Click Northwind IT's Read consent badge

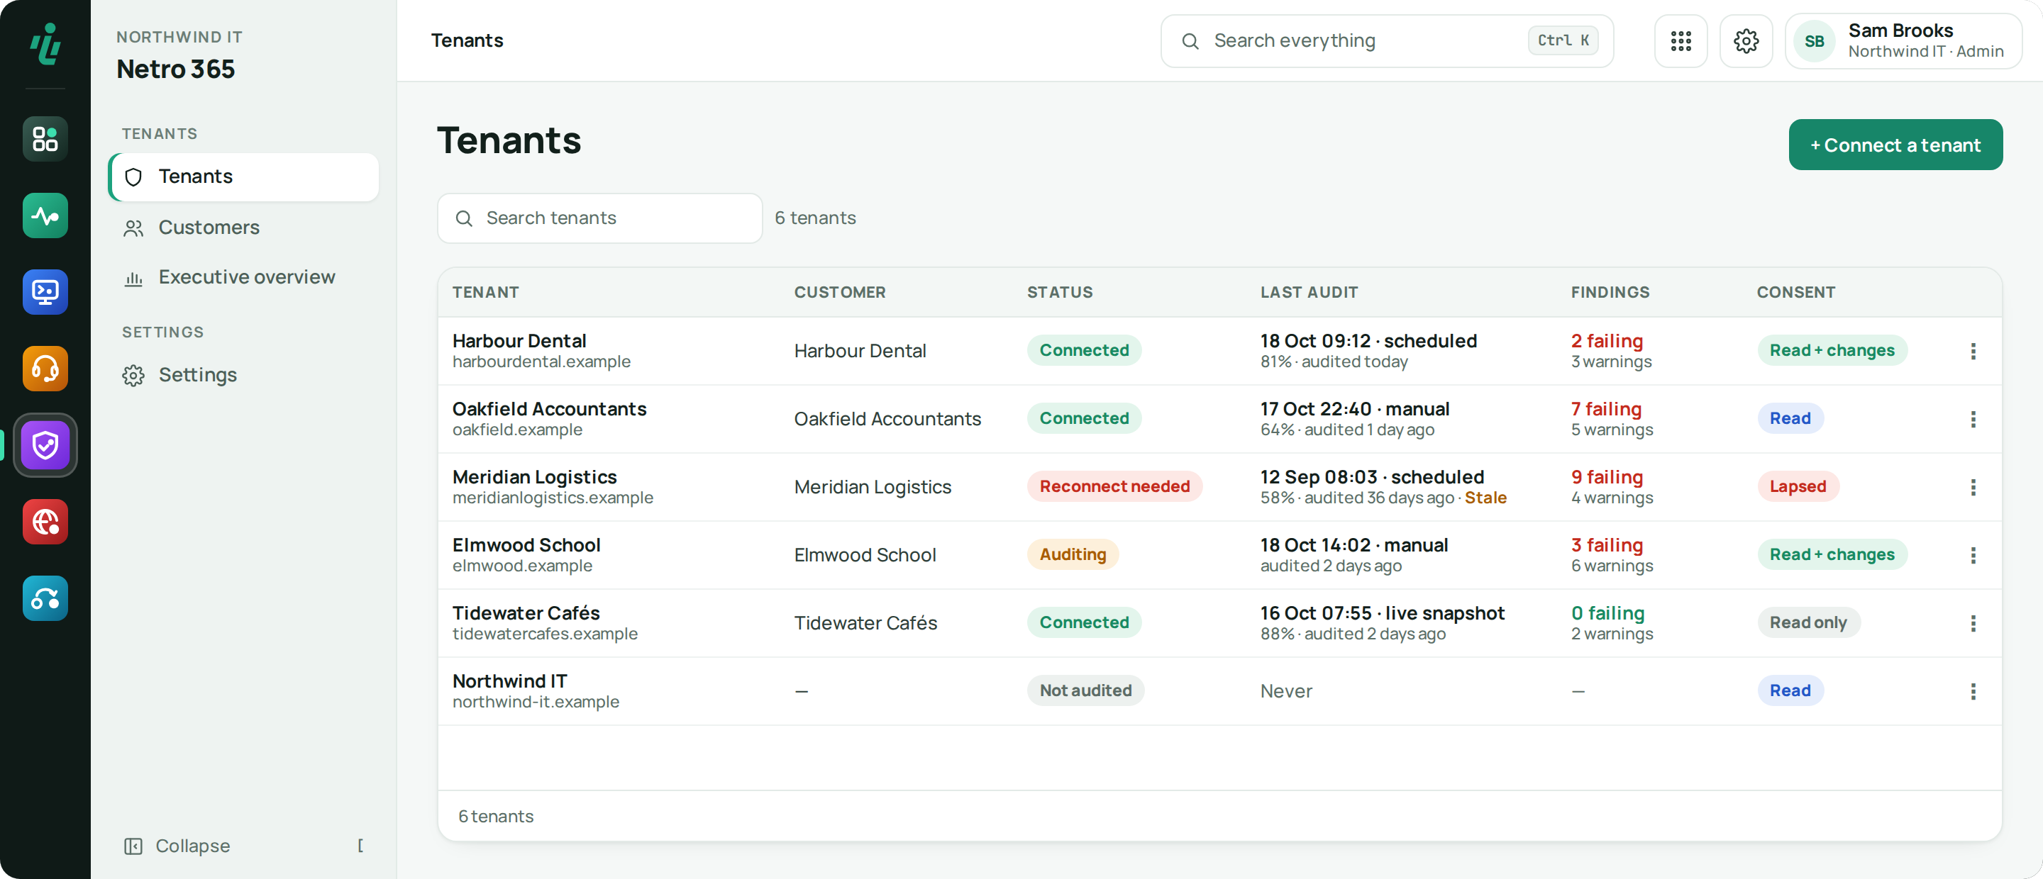click(1789, 691)
